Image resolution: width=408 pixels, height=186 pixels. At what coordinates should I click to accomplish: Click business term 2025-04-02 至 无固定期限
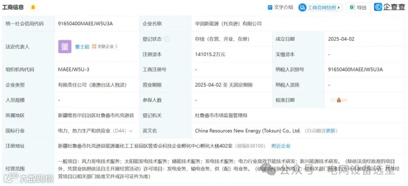[x=224, y=85]
